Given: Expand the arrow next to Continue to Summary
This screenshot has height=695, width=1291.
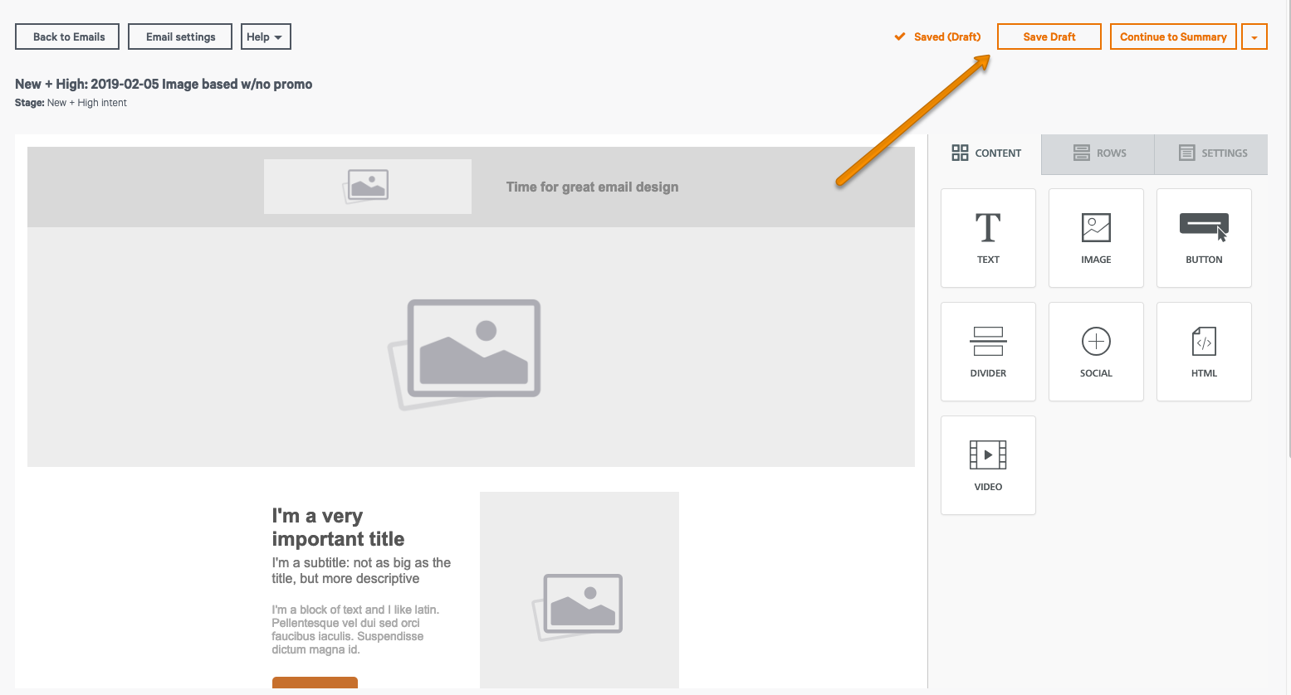Looking at the screenshot, I should pos(1254,36).
